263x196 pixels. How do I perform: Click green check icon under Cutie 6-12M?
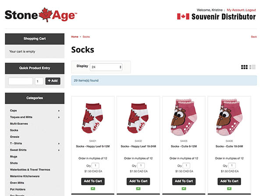point(184,189)
